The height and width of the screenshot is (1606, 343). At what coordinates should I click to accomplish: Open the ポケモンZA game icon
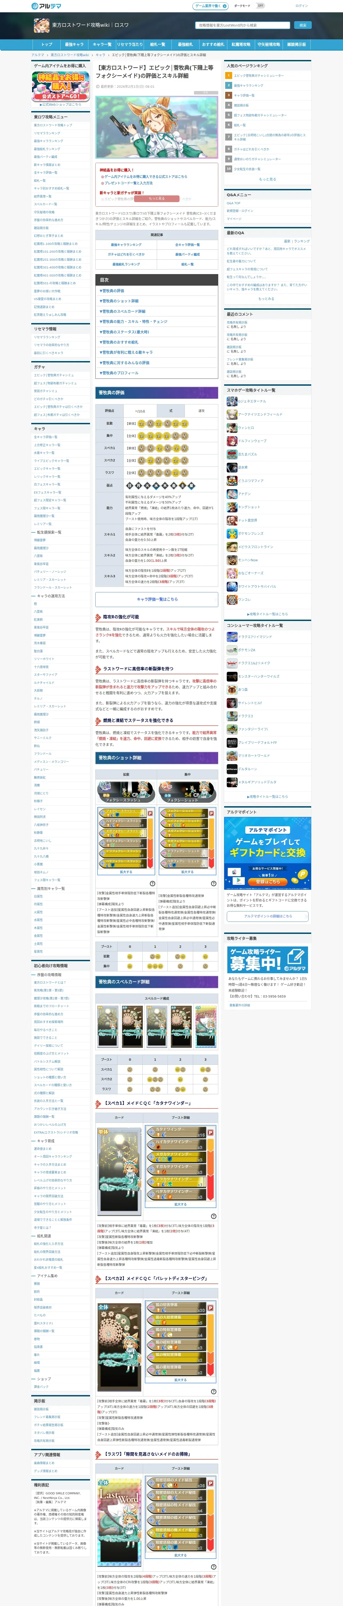tap(232, 650)
